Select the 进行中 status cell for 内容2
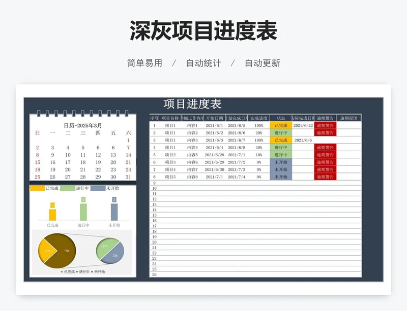 pyautogui.click(x=281, y=133)
